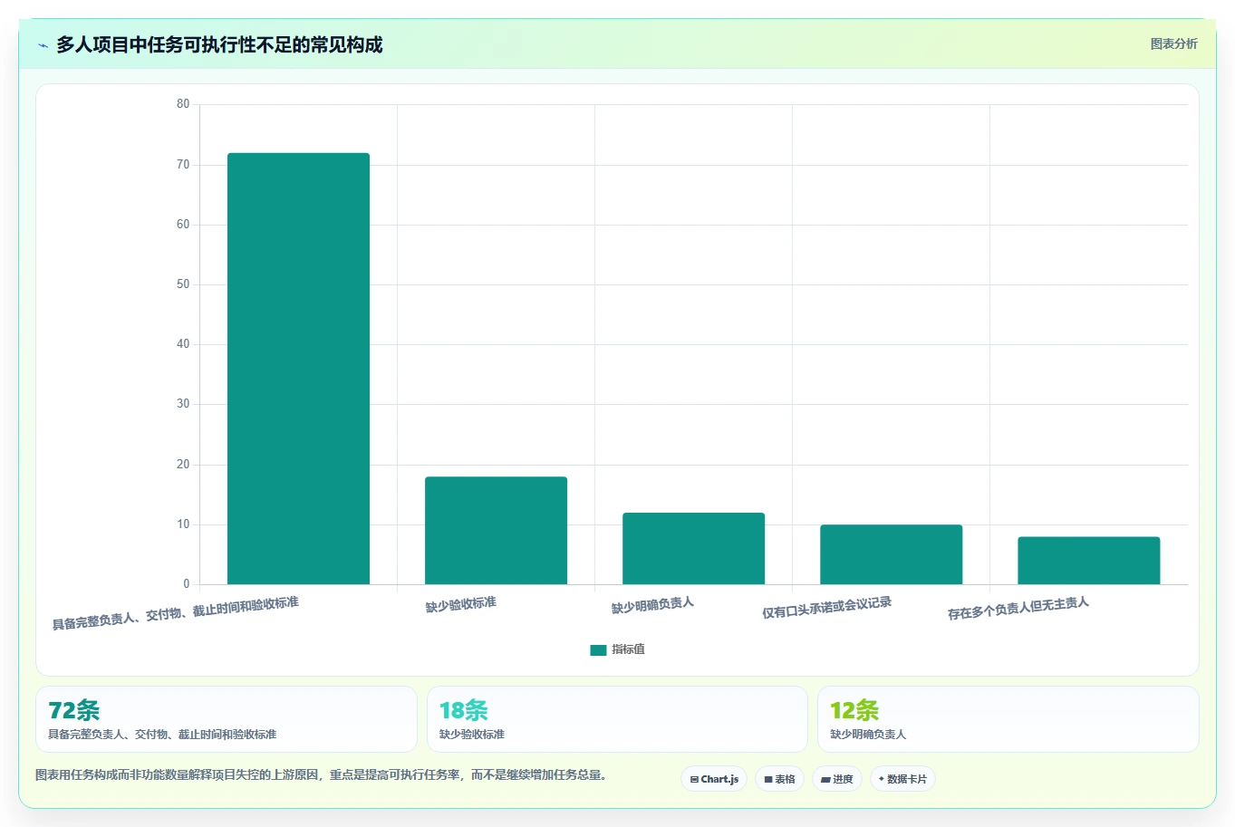Click the axis label 缺少明确负责人
Viewport: 1235px width, 827px height.
pos(652,605)
